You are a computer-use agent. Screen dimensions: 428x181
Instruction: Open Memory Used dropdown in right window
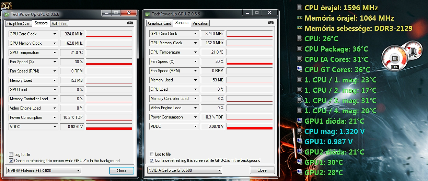pyautogui.click(x=195, y=80)
